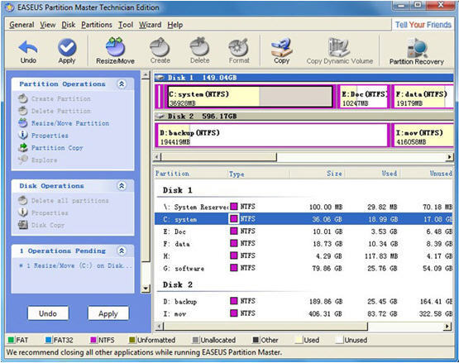Click disk map horizontal scrollbar left arrow
Screen dimensions: 459x363
[x=157, y=157]
